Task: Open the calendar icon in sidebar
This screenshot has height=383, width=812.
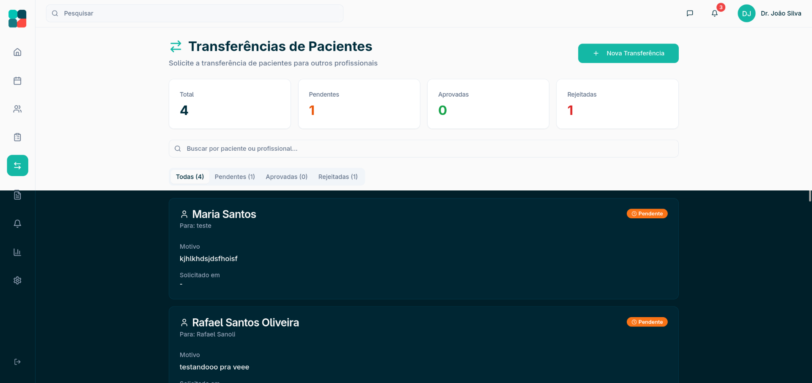Action: coord(17,81)
